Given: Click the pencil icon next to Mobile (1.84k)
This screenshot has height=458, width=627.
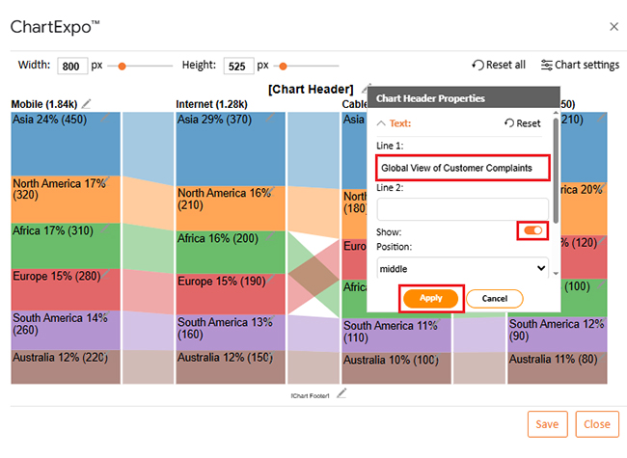Looking at the screenshot, I should click(88, 103).
